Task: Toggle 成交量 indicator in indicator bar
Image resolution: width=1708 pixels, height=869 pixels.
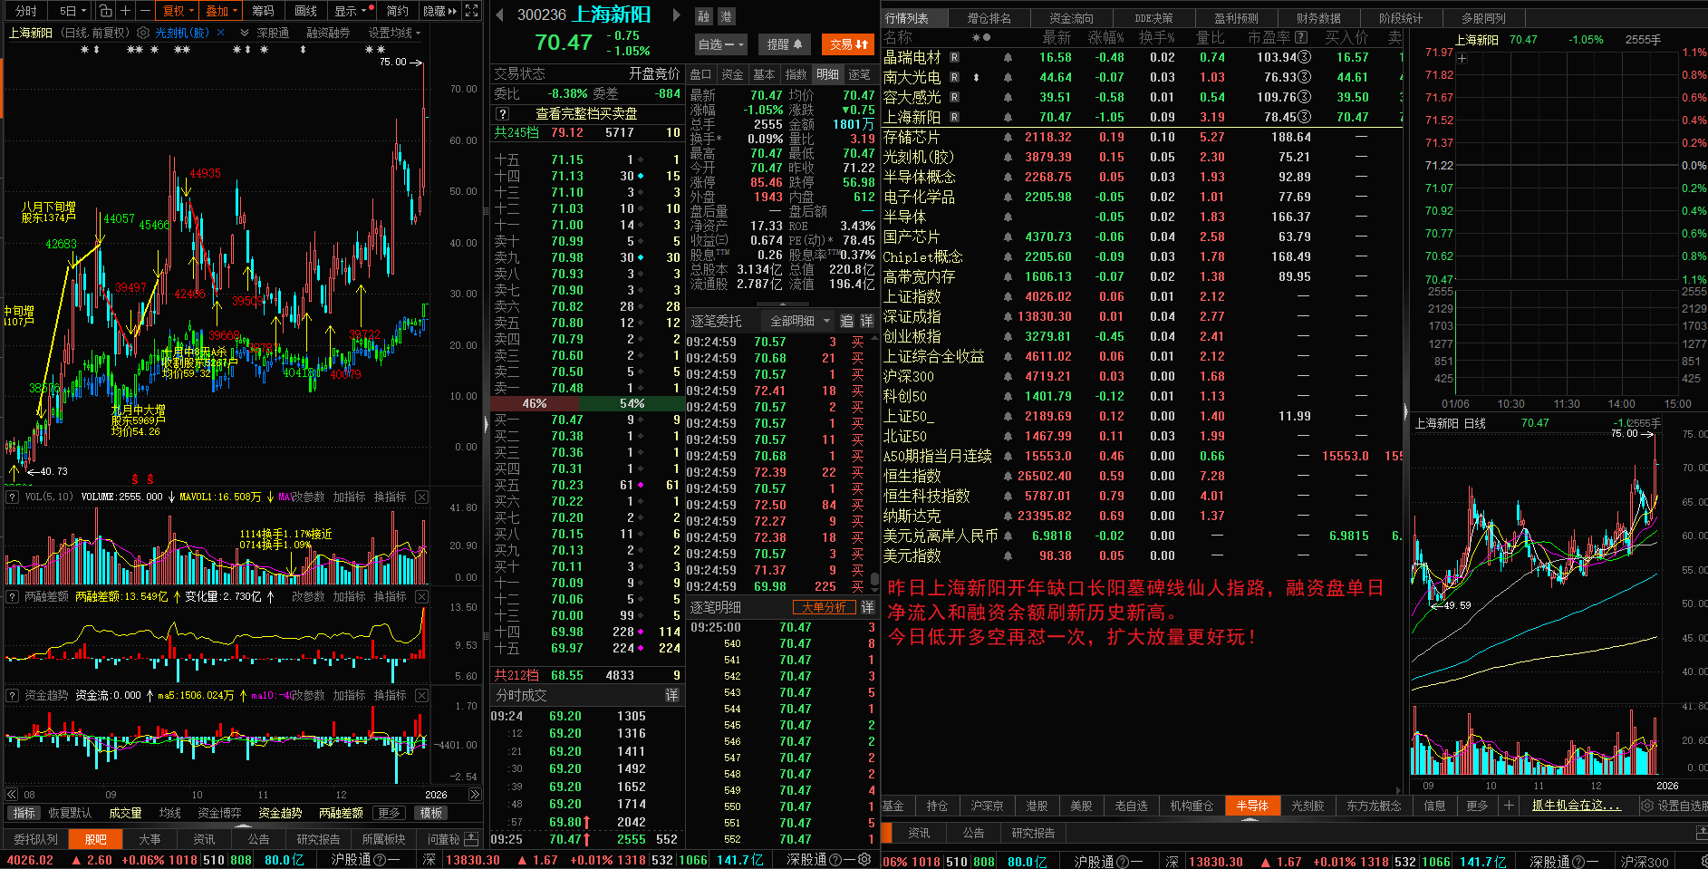Action: [125, 813]
